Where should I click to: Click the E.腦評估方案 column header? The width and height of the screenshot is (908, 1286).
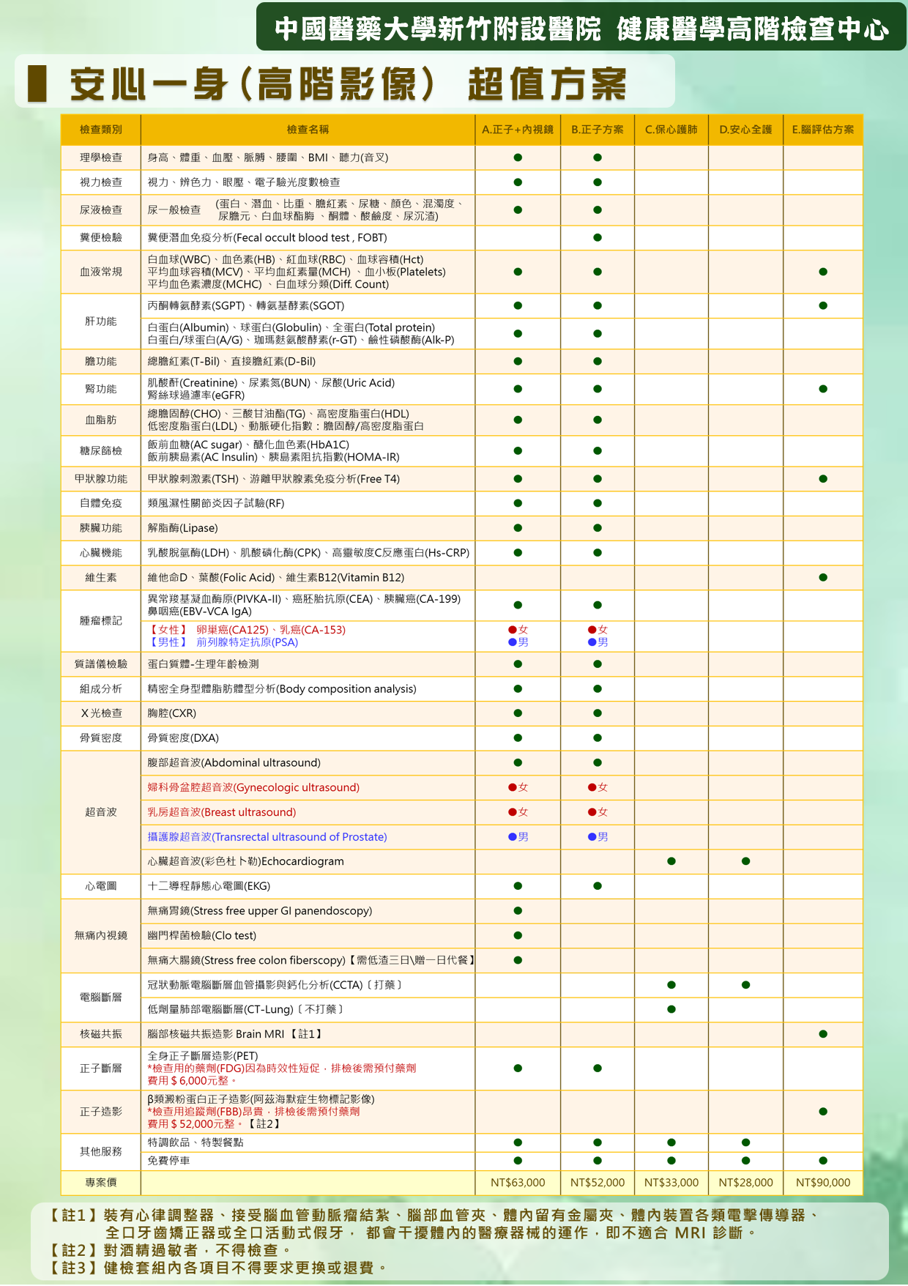pos(823,130)
